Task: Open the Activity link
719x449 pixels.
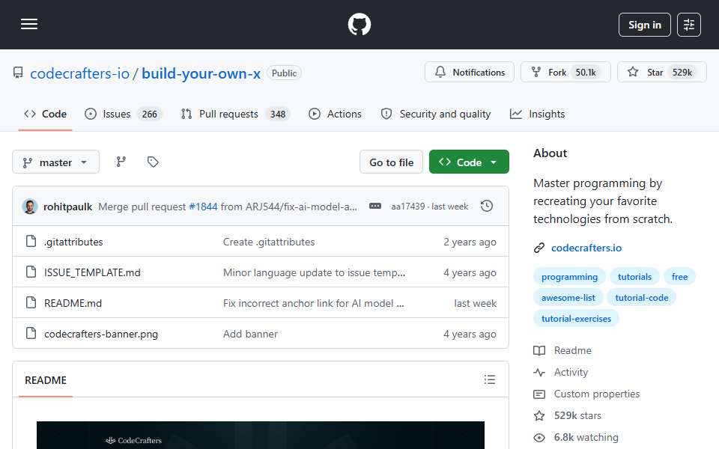Action: (561, 372)
